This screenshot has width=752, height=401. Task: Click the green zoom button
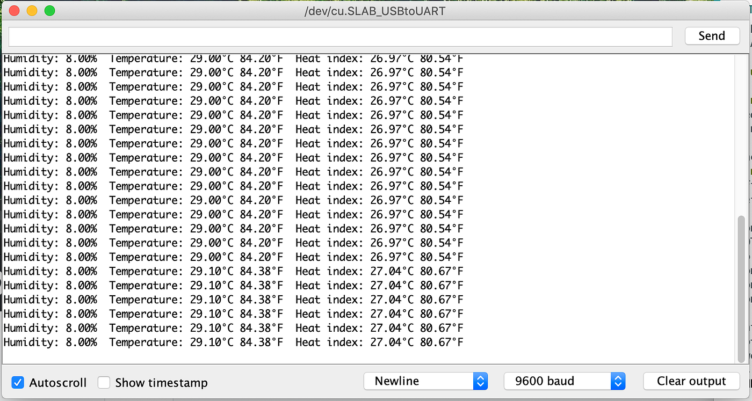point(49,10)
